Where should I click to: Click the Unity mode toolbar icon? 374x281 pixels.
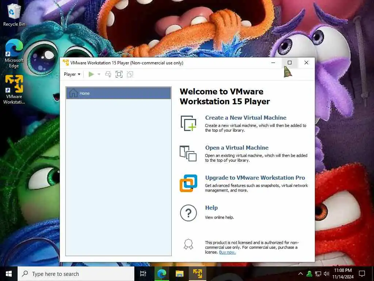click(130, 74)
